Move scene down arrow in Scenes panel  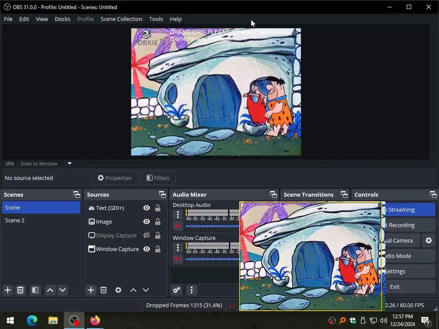coord(63,290)
